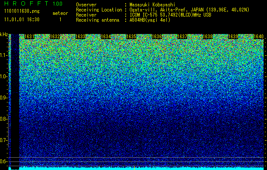
Task: Click the Receiver label
Action: (x=86, y=15)
